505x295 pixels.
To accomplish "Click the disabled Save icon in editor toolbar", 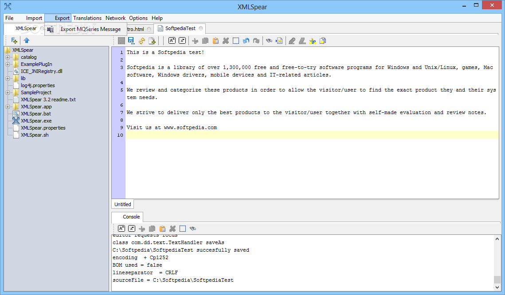I will [x=121, y=41].
